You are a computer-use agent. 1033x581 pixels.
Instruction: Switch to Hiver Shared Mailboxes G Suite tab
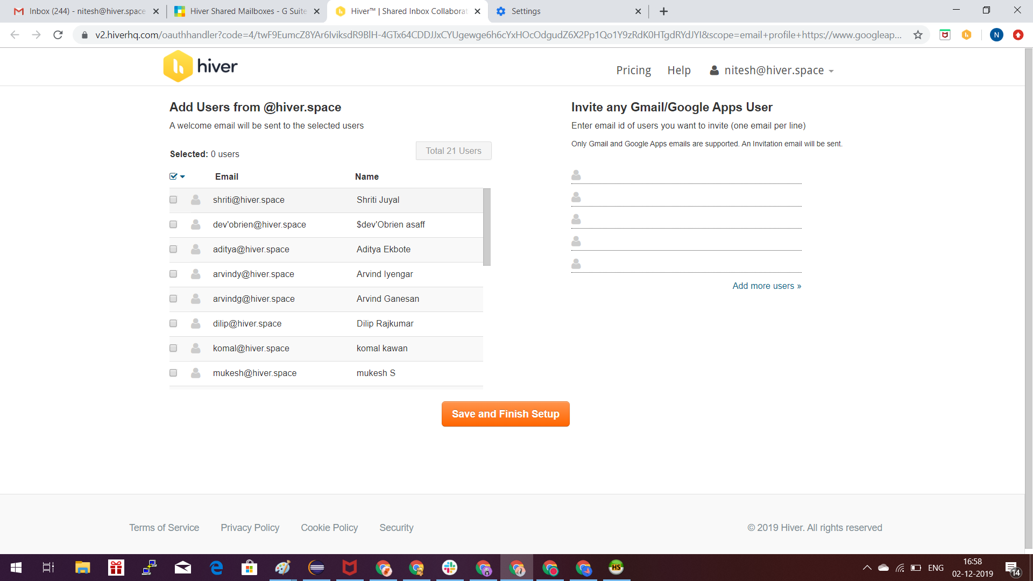click(247, 11)
